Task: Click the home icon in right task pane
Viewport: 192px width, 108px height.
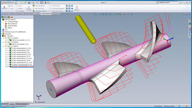Action: pyautogui.click(x=190, y=21)
